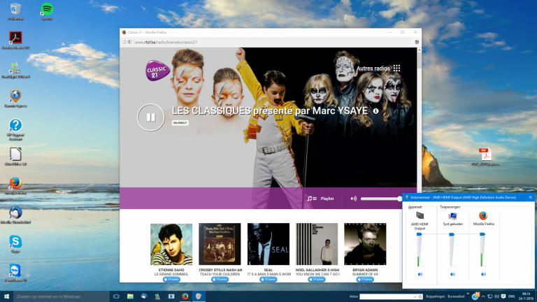Open Spotify from the desktop
The image size is (537, 302).
47,10
